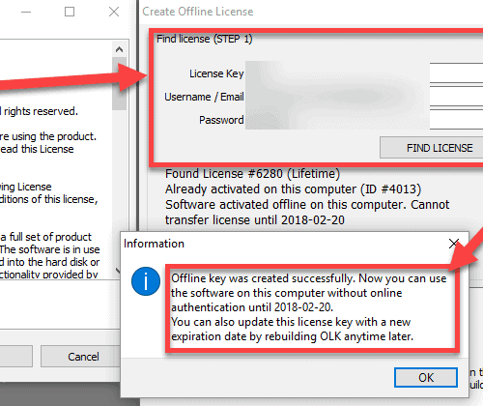This screenshot has width=483, height=406.
Task: Confirm the message with OK
Action: tap(426, 377)
